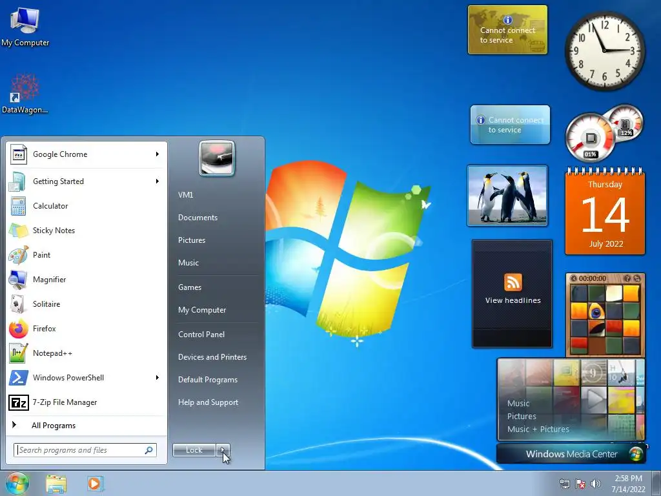
Task: Click the volume speaker tray icon
Action: [595, 483]
